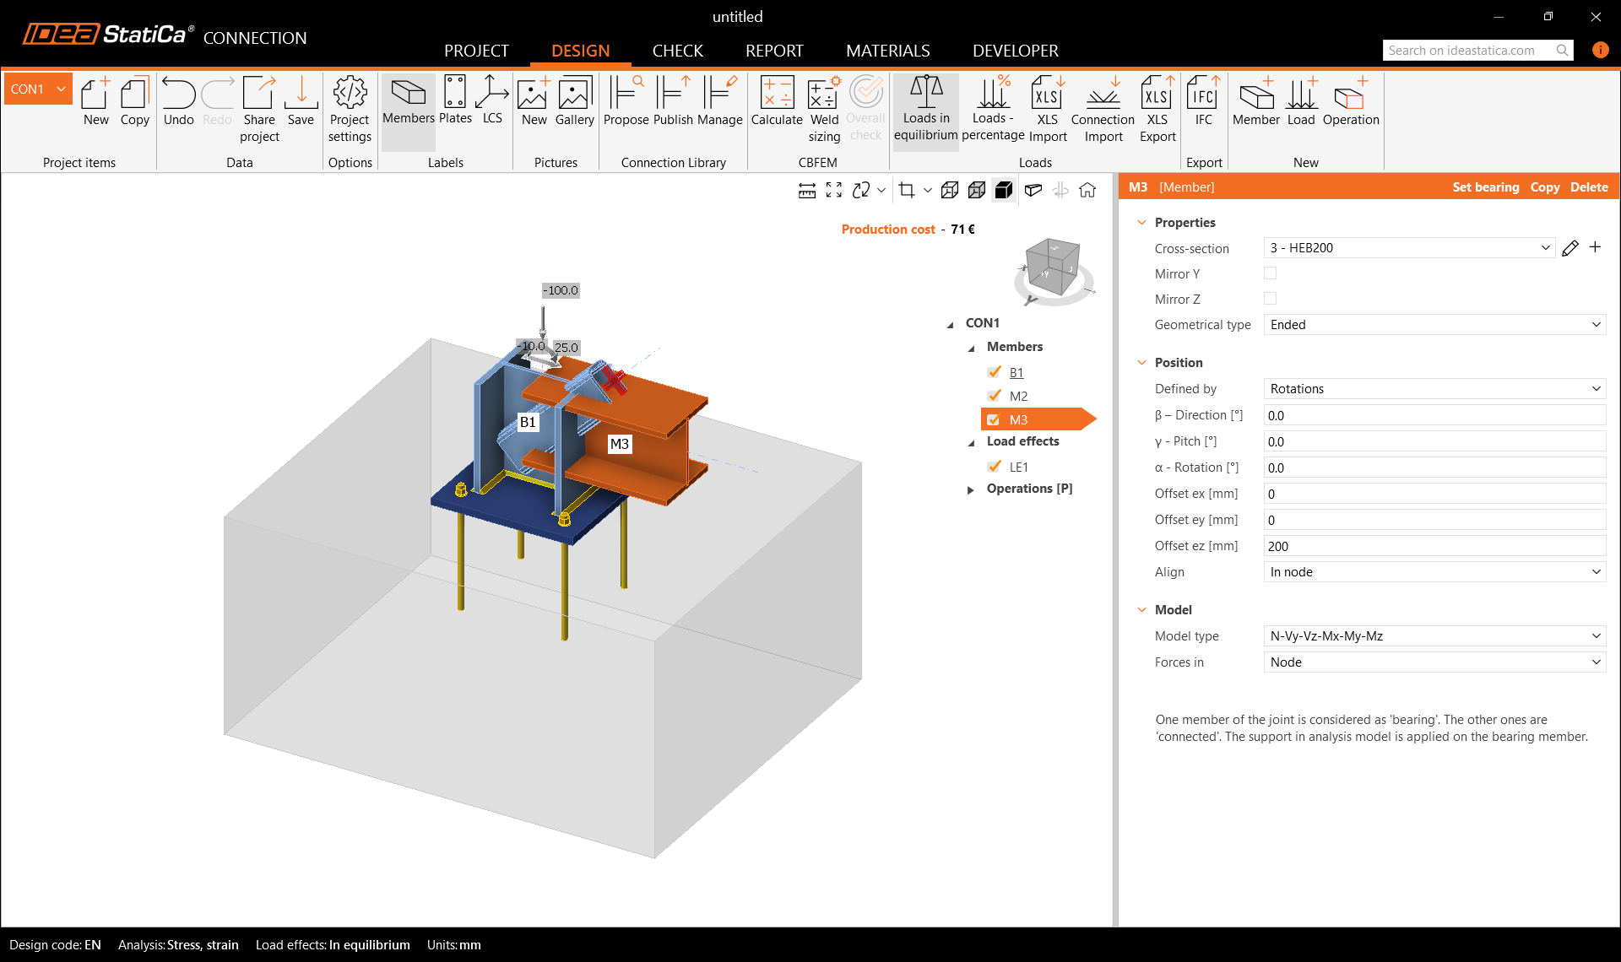Enable the Mirror Z checkbox
Image resolution: width=1621 pixels, height=962 pixels.
click(x=1270, y=299)
